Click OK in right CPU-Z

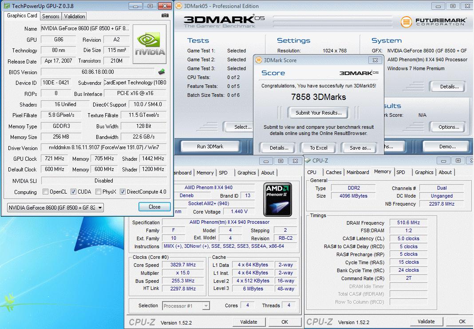click(x=459, y=321)
